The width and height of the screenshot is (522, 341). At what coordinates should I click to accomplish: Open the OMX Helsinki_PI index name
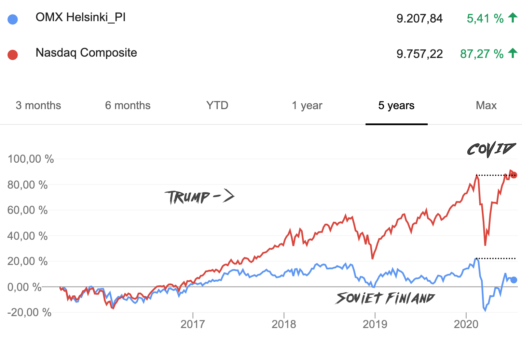click(x=81, y=17)
